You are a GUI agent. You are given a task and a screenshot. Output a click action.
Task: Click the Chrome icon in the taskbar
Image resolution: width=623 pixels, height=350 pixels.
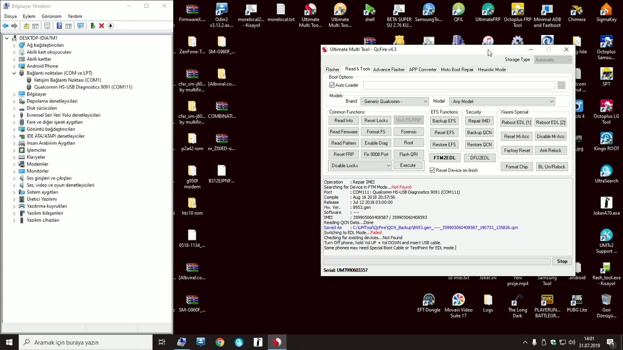220,342
